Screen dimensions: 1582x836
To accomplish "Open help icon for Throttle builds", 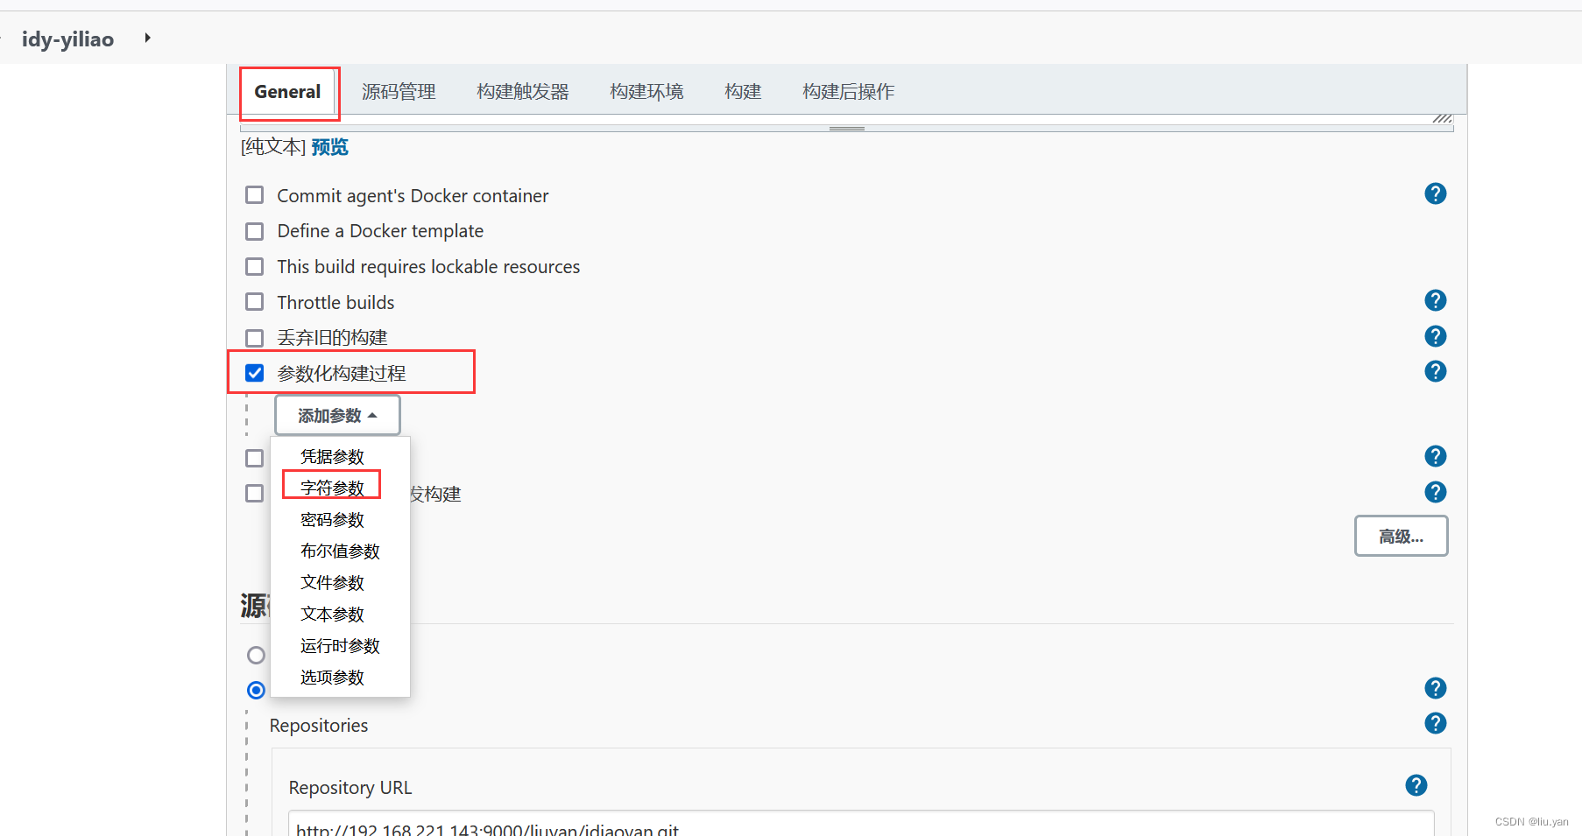I will pyautogui.click(x=1435, y=300).
